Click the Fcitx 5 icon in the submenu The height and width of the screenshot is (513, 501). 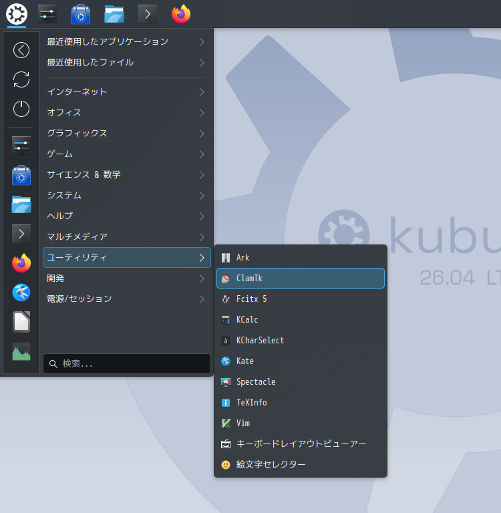point(226,299)
